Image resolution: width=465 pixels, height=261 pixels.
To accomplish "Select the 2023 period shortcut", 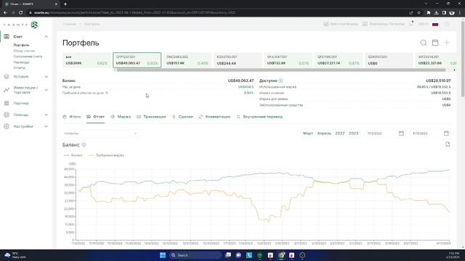I will 354,133.
